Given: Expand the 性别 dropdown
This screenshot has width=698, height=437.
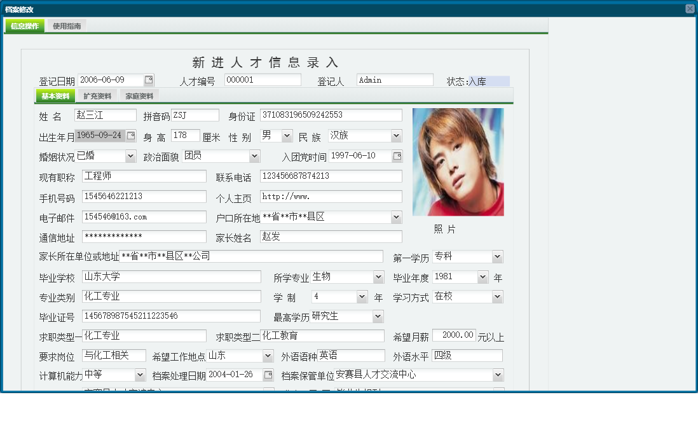Looking at the screenshot, I should 287,136.
